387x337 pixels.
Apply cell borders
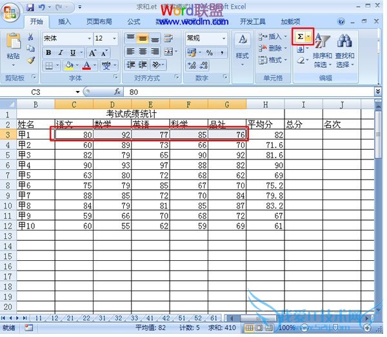click(49, 65)
